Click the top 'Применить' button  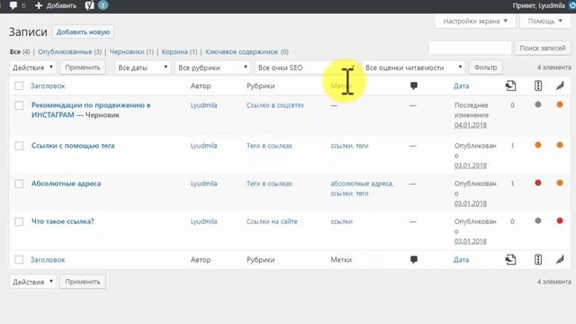point(83,67)
